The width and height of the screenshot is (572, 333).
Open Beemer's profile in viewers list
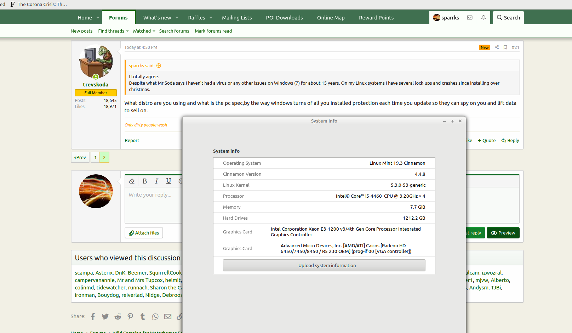point(137,273)
